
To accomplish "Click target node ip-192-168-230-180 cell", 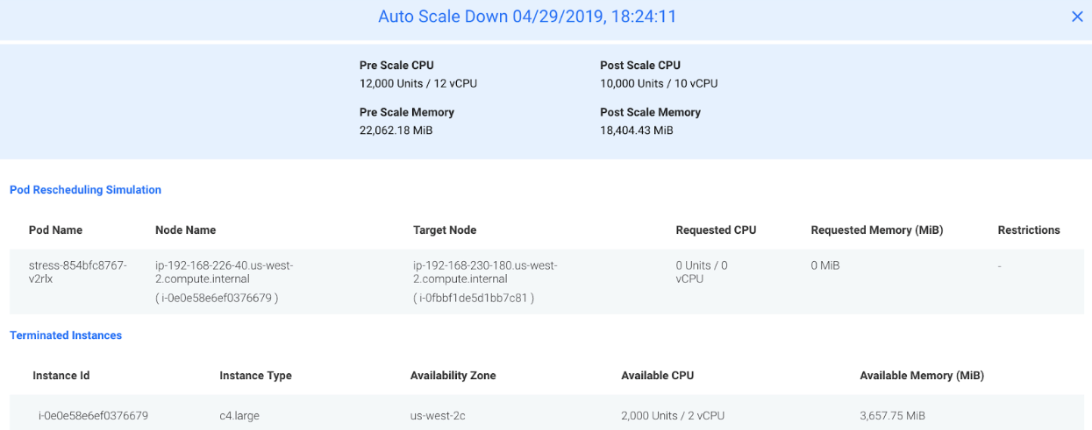I will point(485,271).
